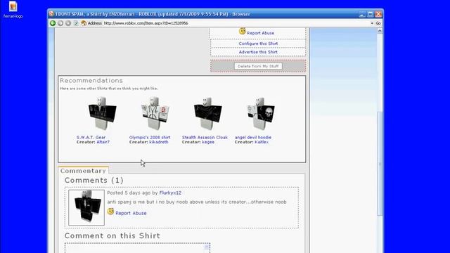450x253 pixels.
Task: Open Advertise this Shirt link
Action: coord(258,52)
